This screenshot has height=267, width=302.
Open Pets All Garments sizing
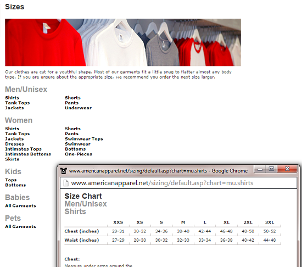20,226
